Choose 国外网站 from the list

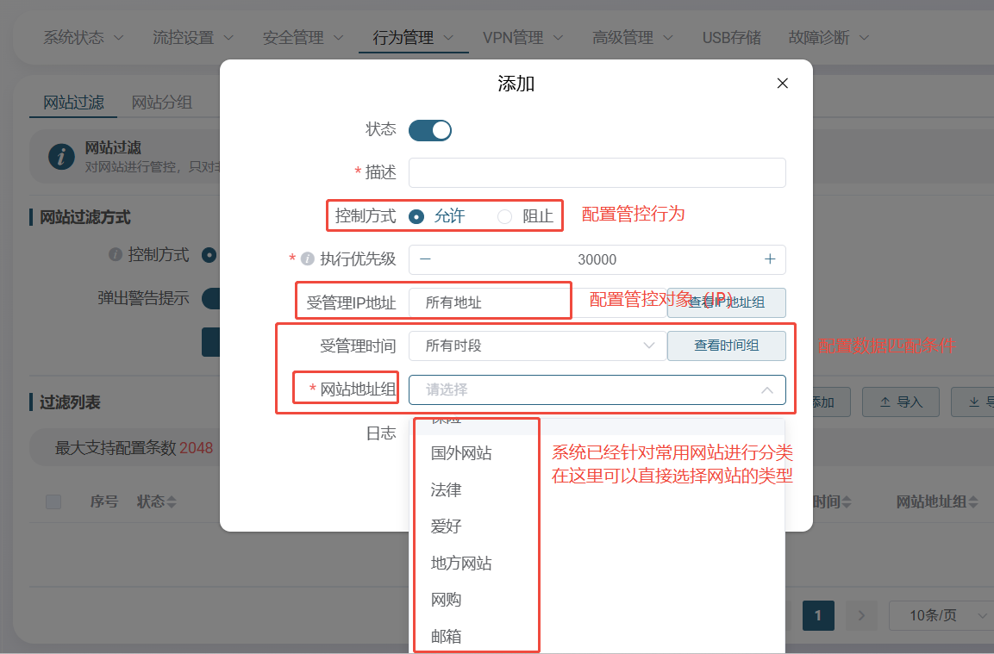[x=461, y=453]
